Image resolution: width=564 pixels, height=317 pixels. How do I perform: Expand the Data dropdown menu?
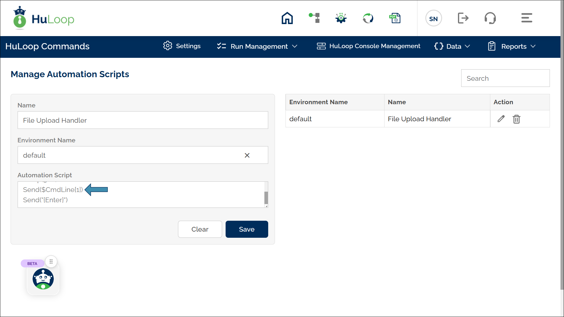(452, 46)
